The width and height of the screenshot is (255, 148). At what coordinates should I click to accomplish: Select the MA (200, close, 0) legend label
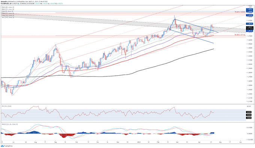pyautogui.click(x=8, y=17)
